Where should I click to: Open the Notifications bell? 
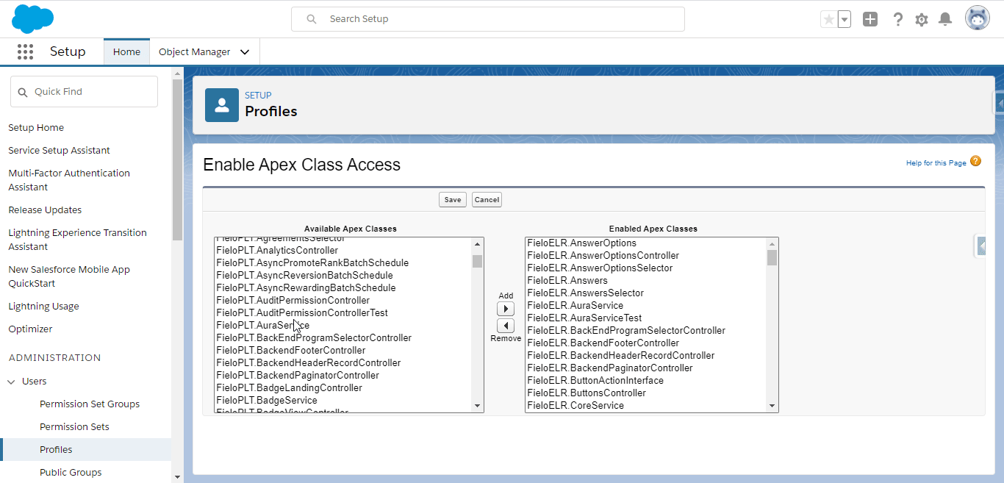pyautogui.click(x=946, y=19)
